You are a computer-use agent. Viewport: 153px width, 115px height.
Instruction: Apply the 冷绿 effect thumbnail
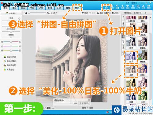(x=143, y=97)
